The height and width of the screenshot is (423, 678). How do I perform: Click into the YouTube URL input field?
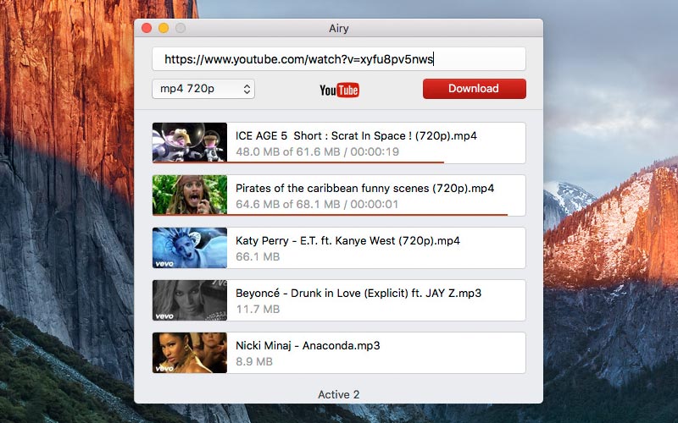pos(338,59)
